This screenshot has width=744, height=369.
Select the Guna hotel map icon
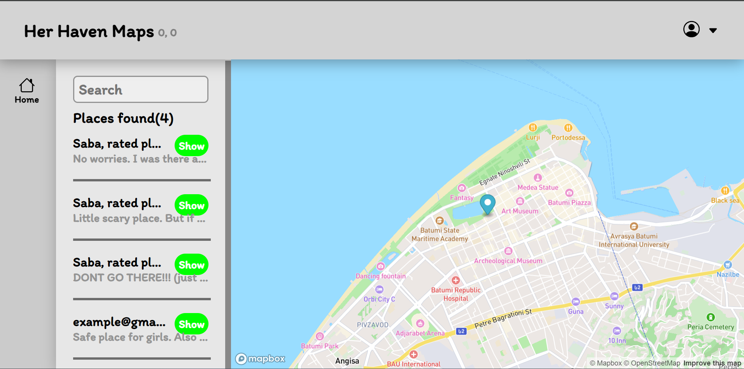coord(576,302)
